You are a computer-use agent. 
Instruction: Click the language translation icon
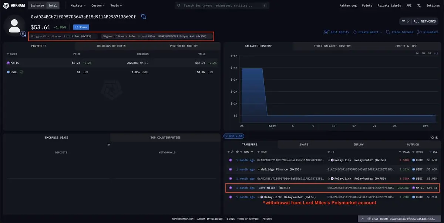click(419, 6)
